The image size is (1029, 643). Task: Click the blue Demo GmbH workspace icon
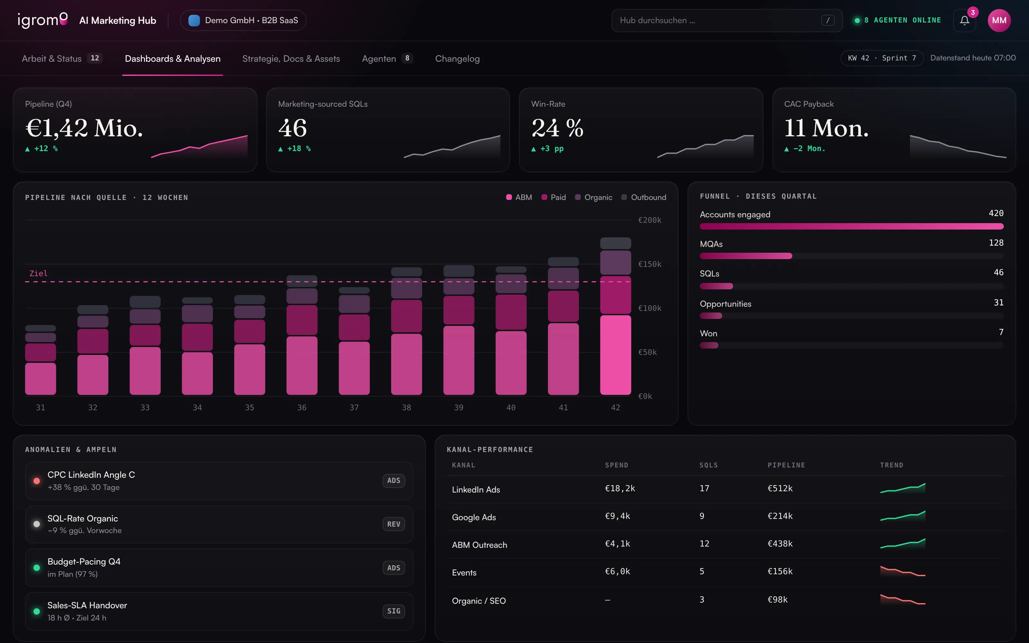(194, 20)
